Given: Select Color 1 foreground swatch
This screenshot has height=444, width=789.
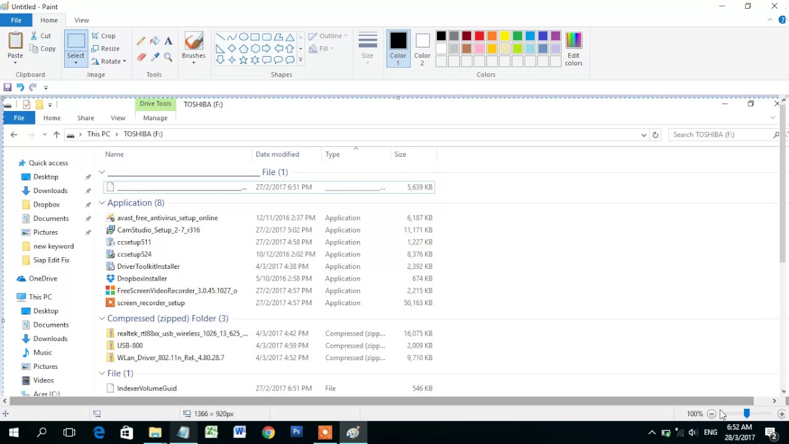Looking at the screenshot, I should coord(398,48).
